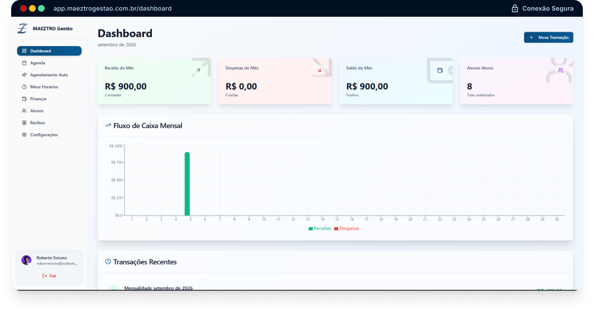The image size is (594, 313).
Task: Click the Alunos Ativos card
Action: [x=516, y=81]
